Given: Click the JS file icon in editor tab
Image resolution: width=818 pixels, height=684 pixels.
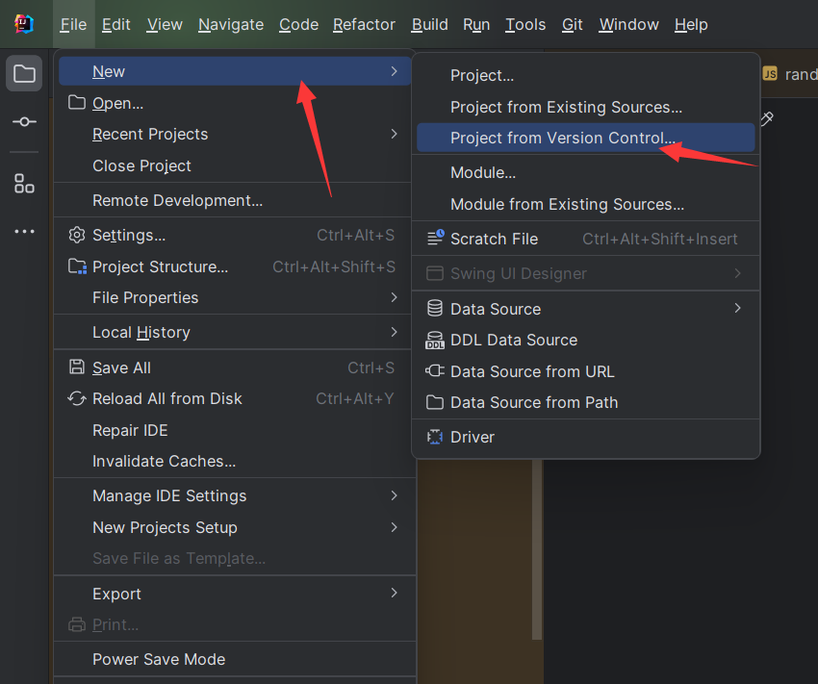Looking at the screenshot, I should click(x=770, y=73).
